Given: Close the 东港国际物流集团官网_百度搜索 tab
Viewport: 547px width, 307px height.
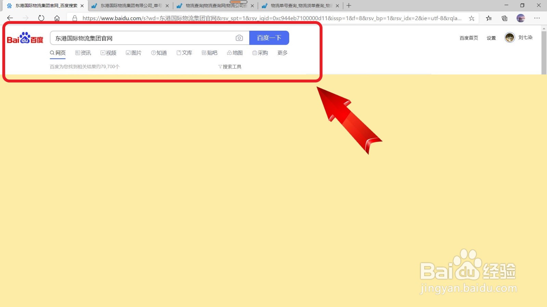Looking at the screenshot, I should pyautogui.click(x=82, y=6).
